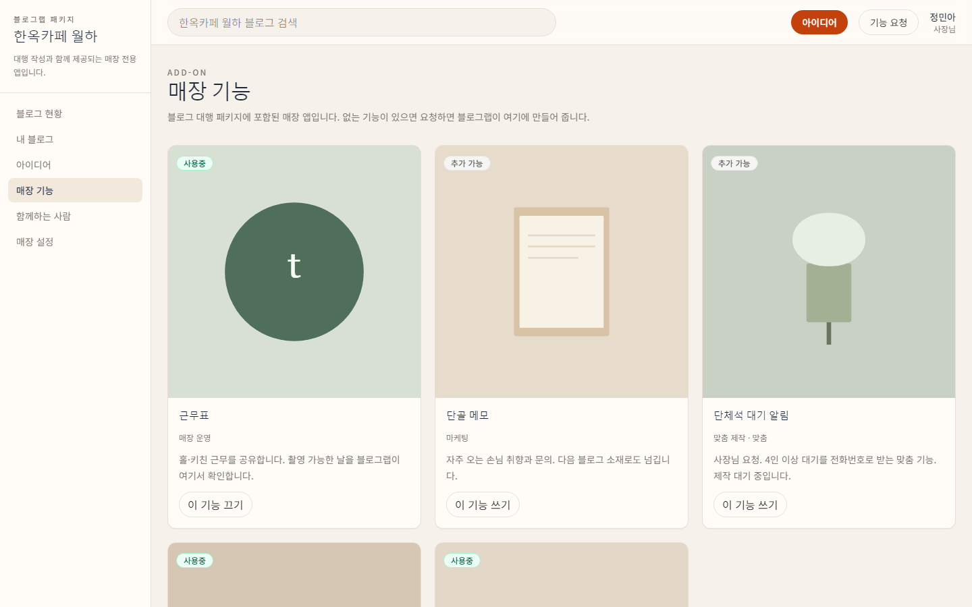Turn off 근무표 with 이 기능 끄기
The image size is (972, 607).
[215, 504]
